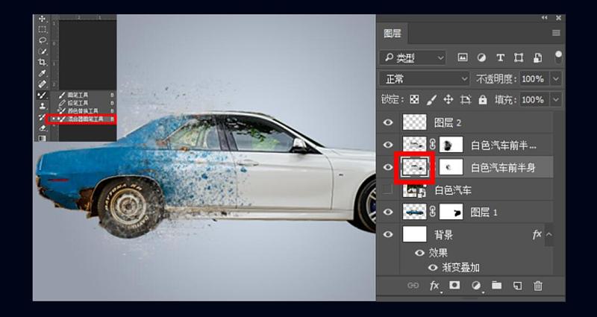597x317 pixels.
Task: Toggle visibility of 效果 effects
Action: (x=420, y=253)
